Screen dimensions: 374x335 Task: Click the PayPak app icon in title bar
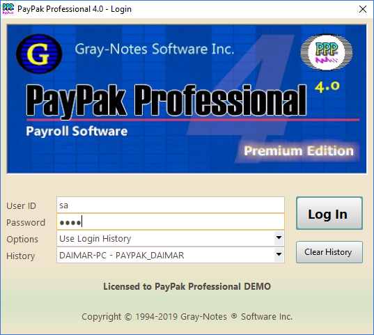[8, 9]
